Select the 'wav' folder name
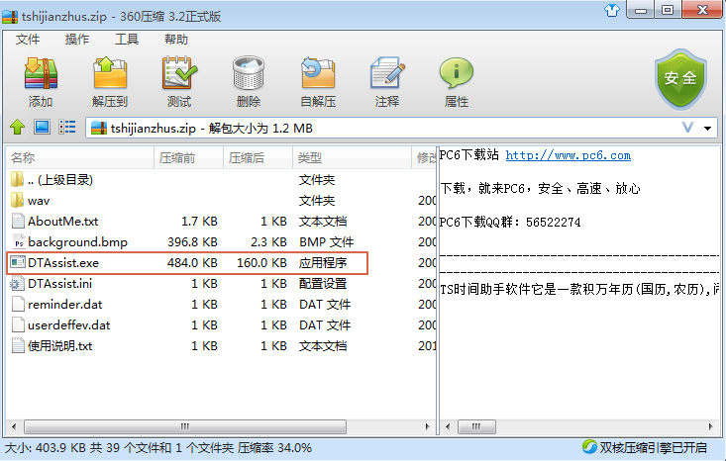Screen dimensions: 726x461 point(39,201)
